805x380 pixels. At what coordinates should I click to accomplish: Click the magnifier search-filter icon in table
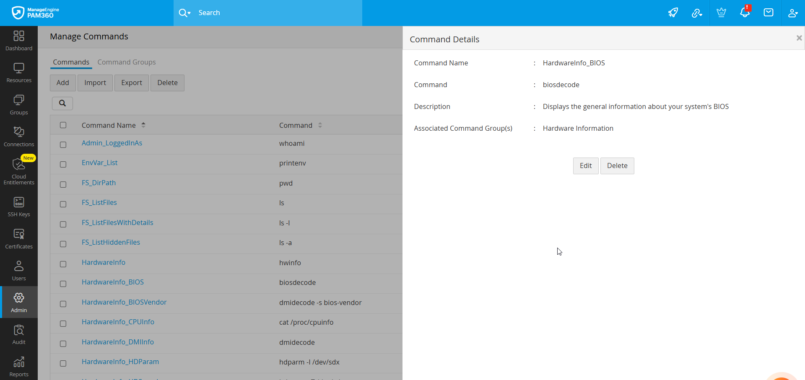click(x=62, y=103)
